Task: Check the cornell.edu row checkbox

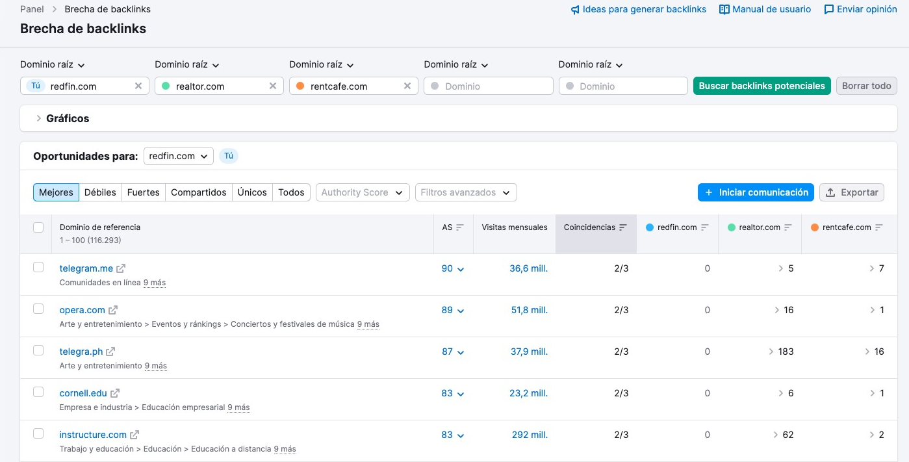Action: tap(38, 392)
